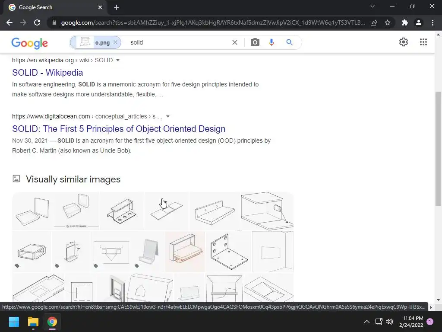Start voice search with microphone
Image resolution: width=442 pixels, height=332 pixels.
[x=271, y=42]
